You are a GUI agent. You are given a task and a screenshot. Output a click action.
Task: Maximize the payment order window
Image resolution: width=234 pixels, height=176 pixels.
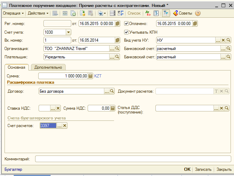pos(224,6)
